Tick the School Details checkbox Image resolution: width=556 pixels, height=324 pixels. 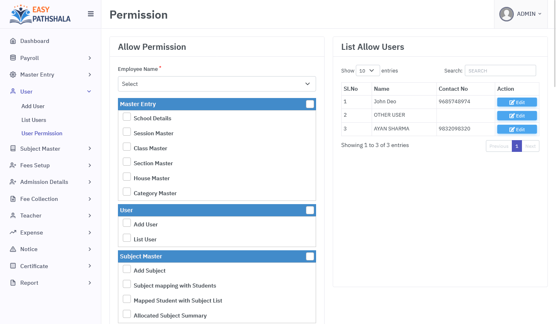(x=127, y=117)
